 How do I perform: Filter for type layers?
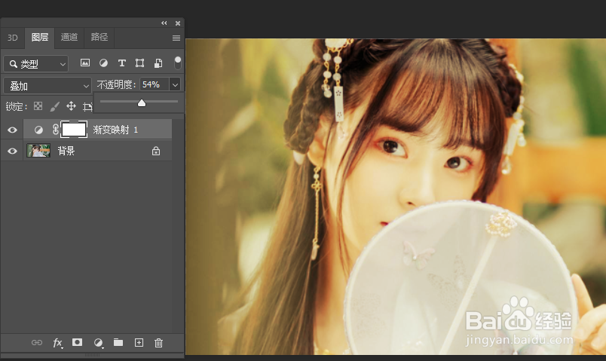coord(122,63)
